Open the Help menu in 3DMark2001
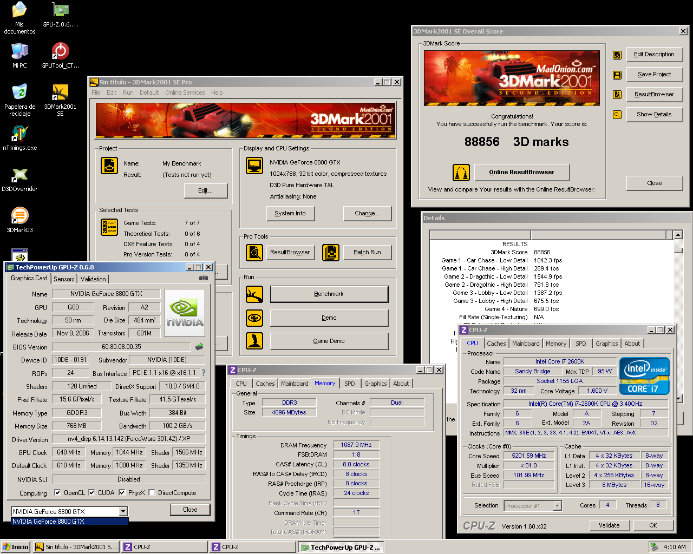The image size is (693, 554). [217, 93]
